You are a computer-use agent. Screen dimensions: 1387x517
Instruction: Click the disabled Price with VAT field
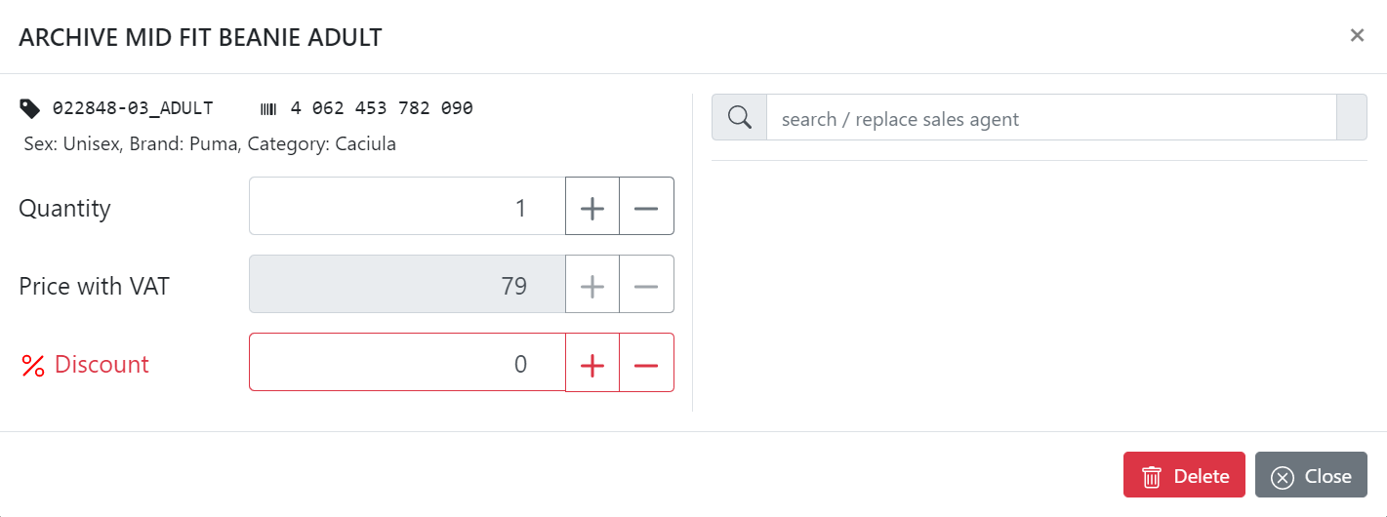tap(407, 284)
